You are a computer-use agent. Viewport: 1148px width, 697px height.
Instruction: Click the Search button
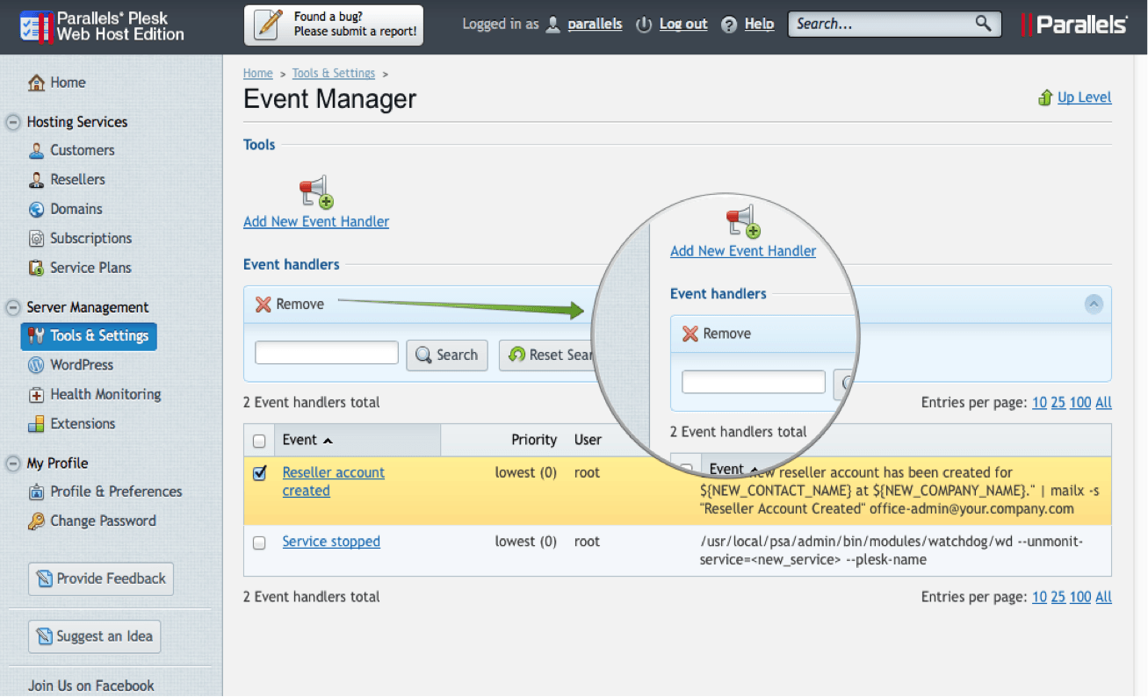447,356
